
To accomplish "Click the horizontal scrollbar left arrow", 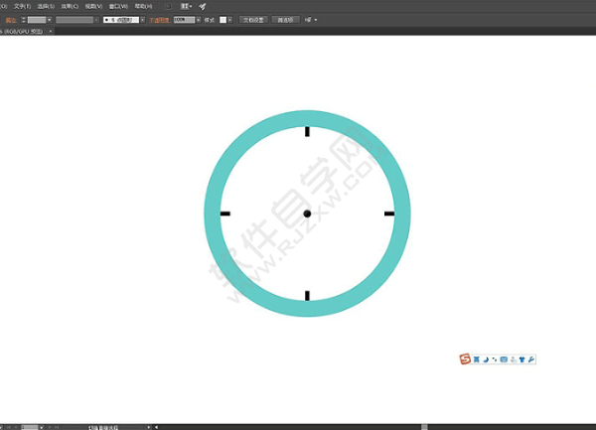I will [156, 427].
